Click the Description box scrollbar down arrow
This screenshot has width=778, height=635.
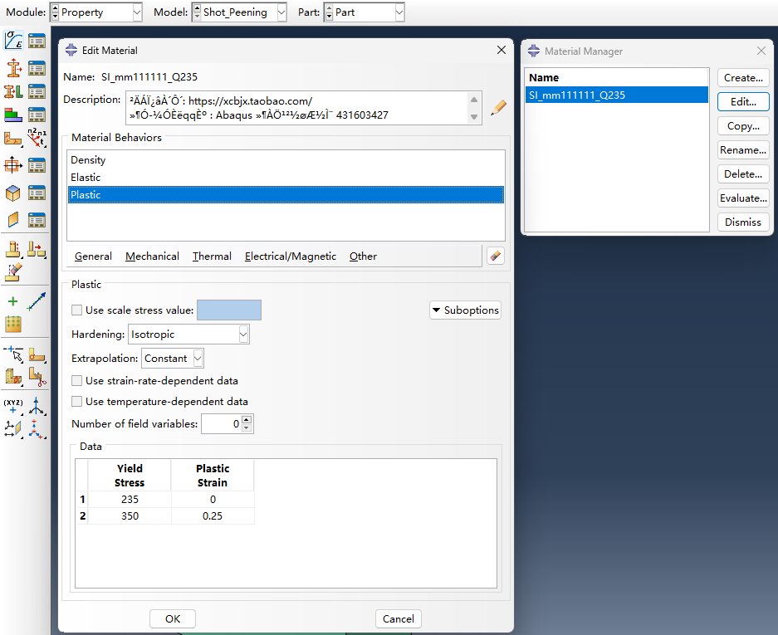pyautogui.click(x=474, y=117)
